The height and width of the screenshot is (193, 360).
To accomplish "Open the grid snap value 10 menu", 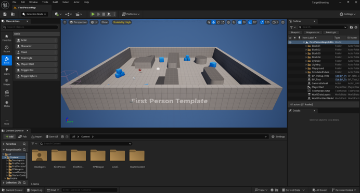I will 244,22.
